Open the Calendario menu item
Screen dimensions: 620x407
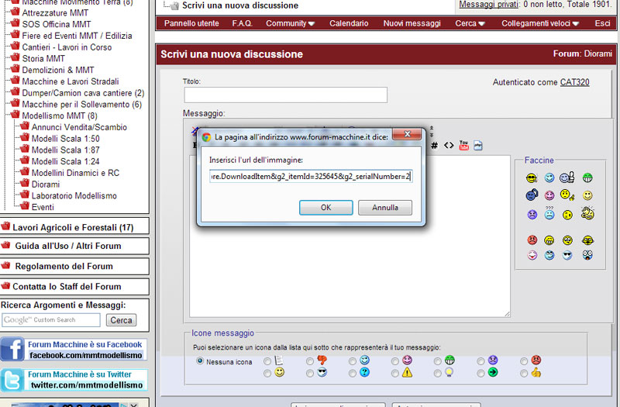point(349,23)
